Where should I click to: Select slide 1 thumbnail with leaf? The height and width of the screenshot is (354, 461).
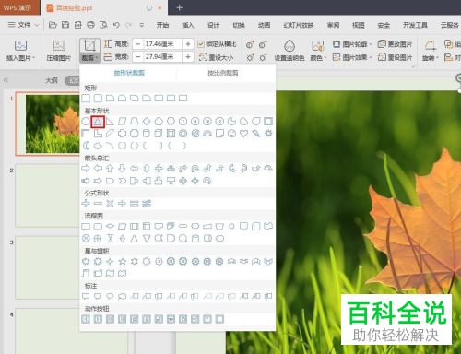pos(48,124)
